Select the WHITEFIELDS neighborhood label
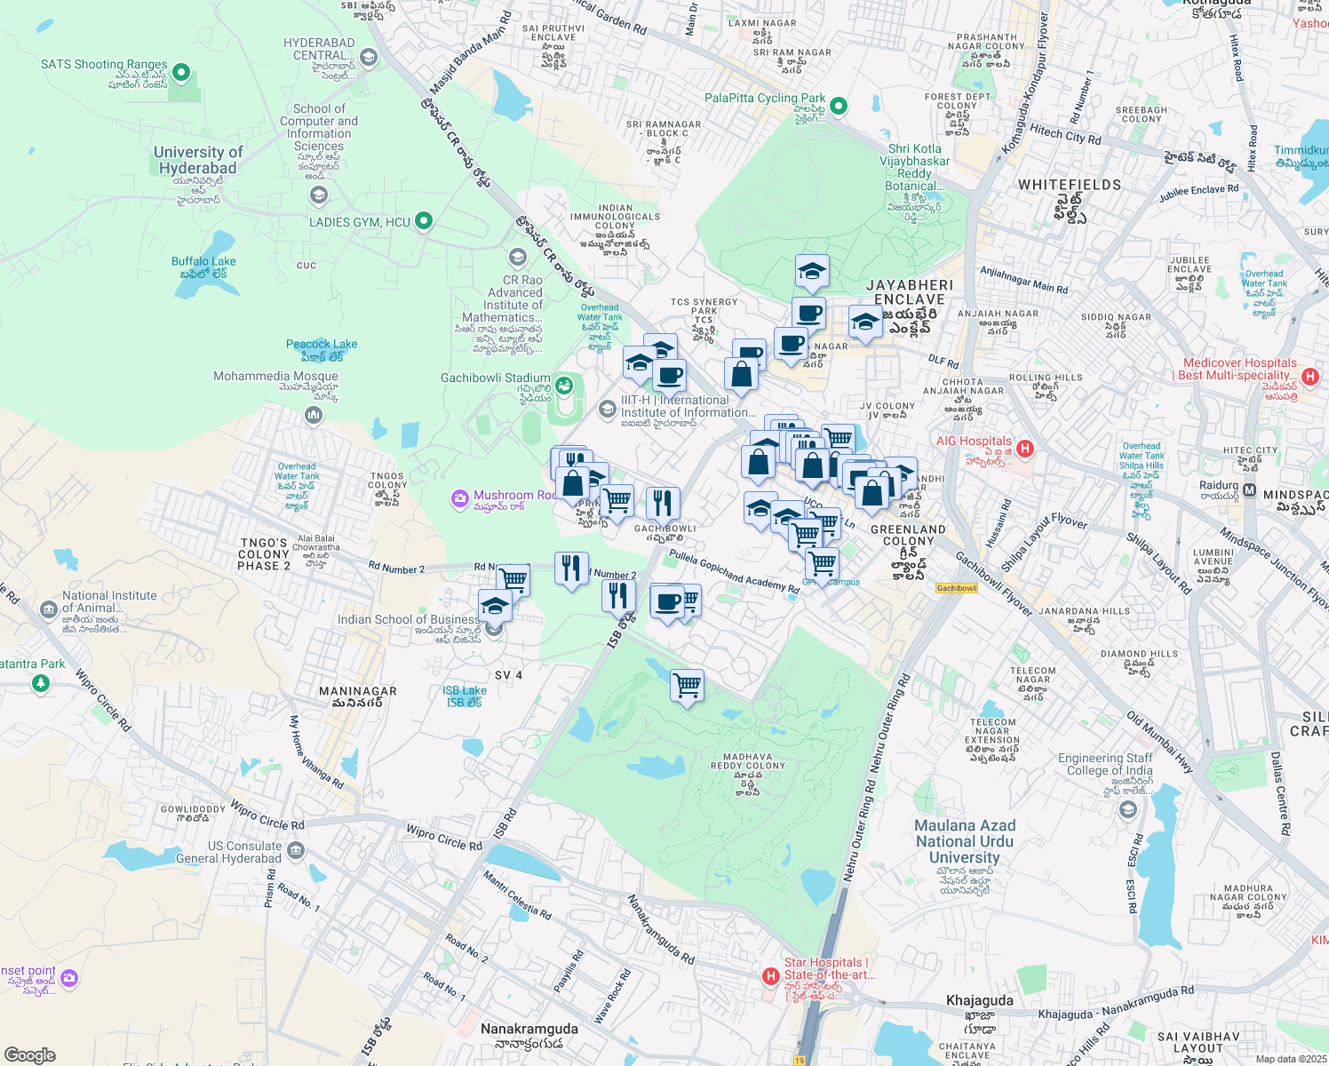 (1070, 185)
